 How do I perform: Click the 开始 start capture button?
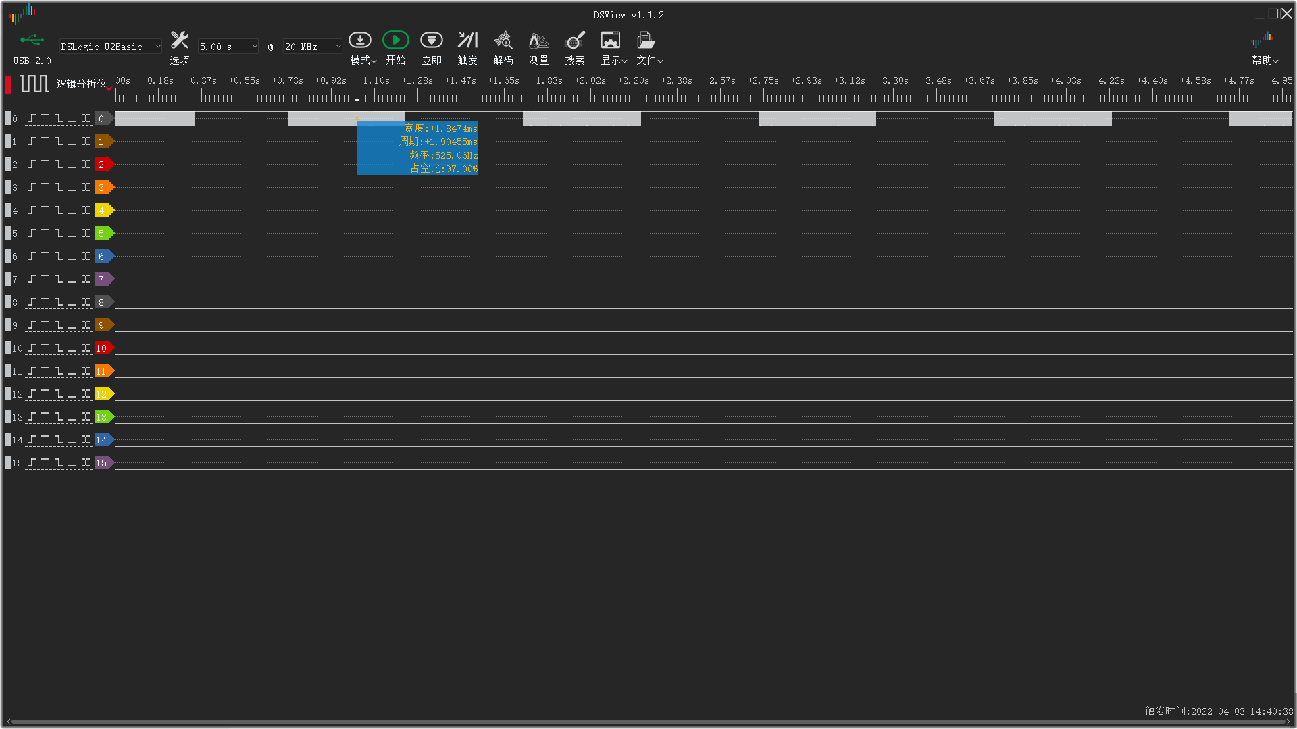tap(395, 41)
